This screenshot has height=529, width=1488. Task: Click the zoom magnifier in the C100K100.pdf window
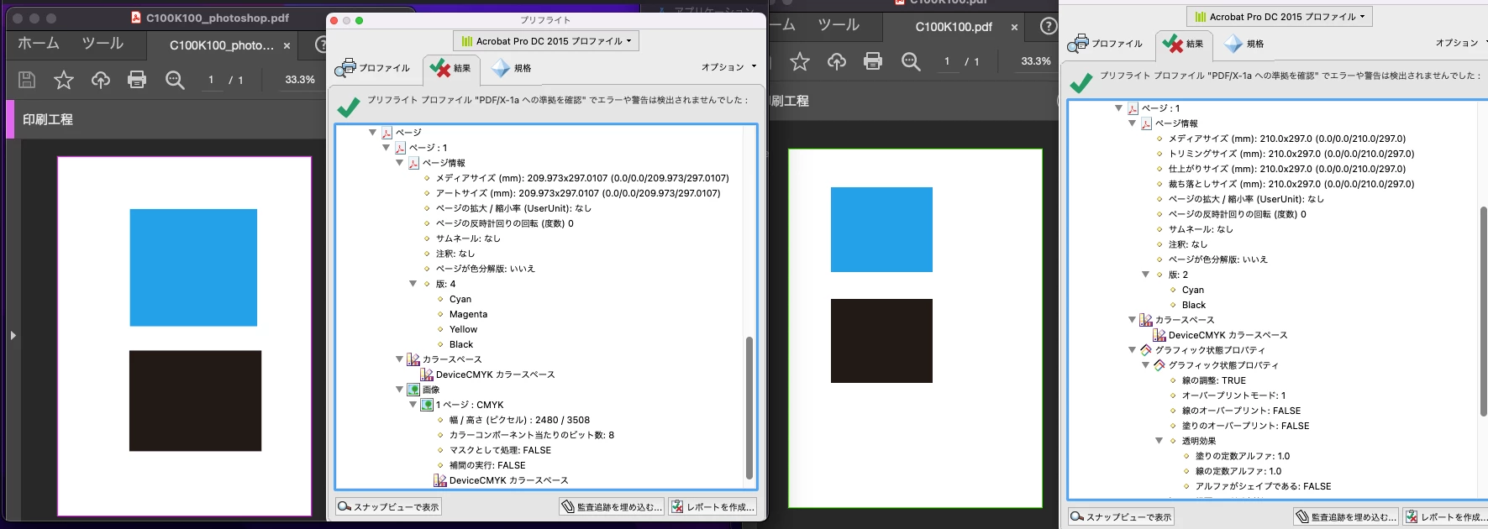click(911, 61)
